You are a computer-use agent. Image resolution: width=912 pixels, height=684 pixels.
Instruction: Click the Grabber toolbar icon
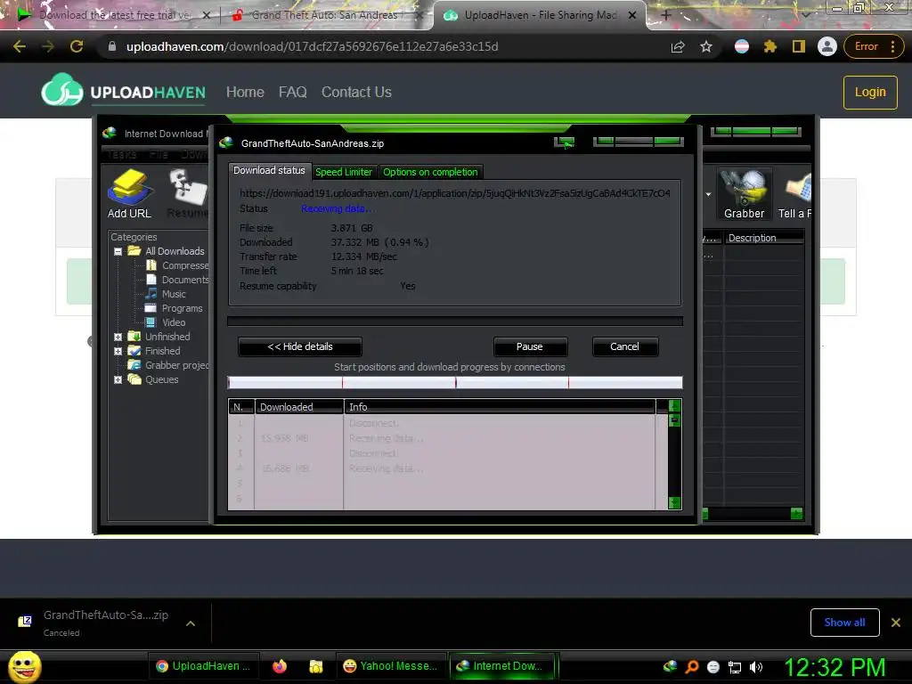(x=744, y=194)
